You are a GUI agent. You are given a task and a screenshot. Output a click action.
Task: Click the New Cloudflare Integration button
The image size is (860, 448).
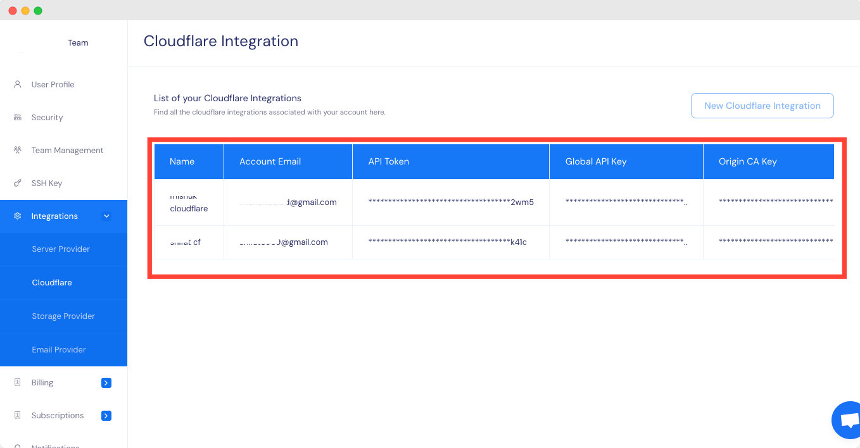762,106
